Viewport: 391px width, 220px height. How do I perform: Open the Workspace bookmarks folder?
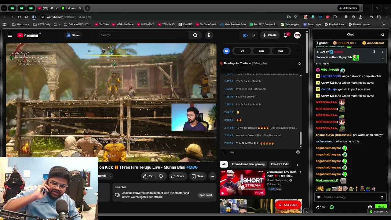click(20, 24)
